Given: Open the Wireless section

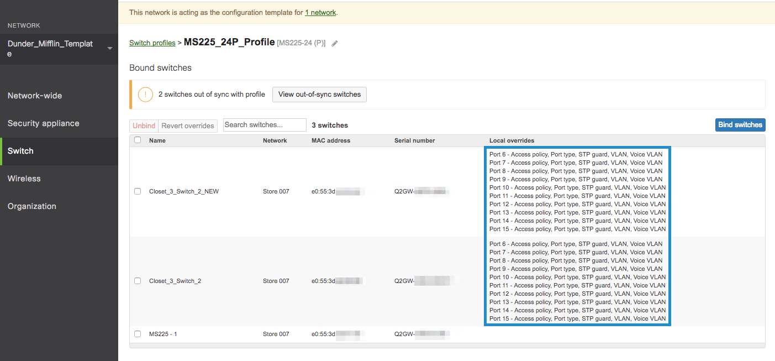Looking at the screenshot, I should click(x=24, y=178).
